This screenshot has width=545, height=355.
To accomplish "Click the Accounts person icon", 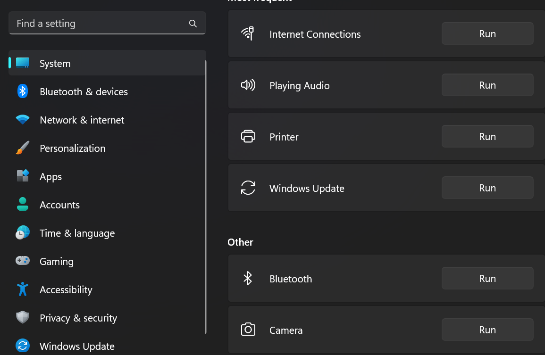I will click(x=23, y=205).
